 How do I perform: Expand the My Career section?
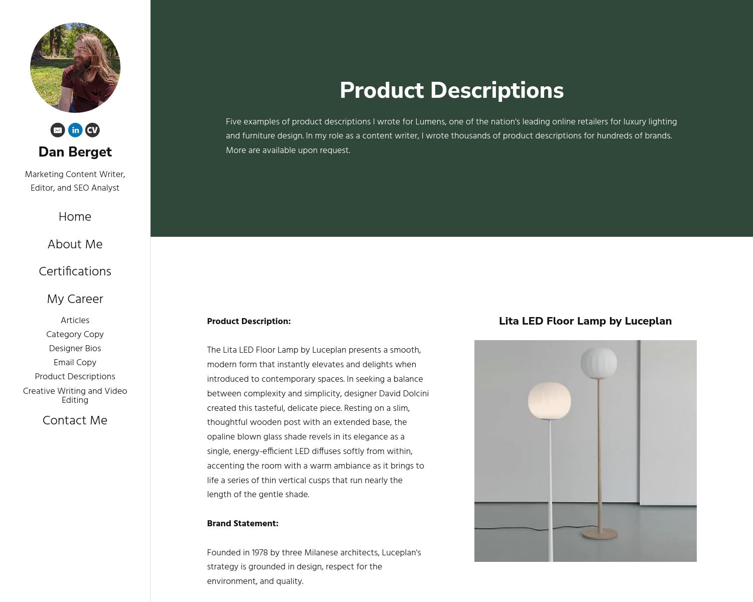74,299
